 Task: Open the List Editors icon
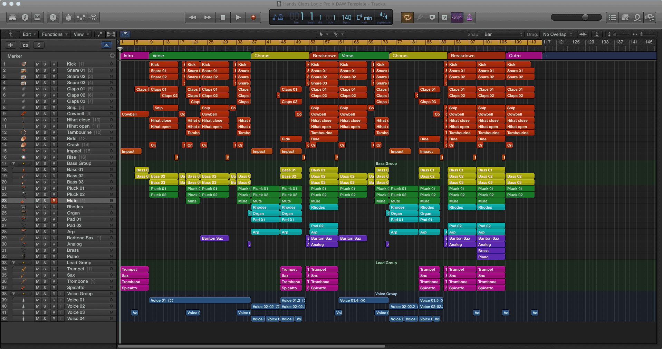612,17
